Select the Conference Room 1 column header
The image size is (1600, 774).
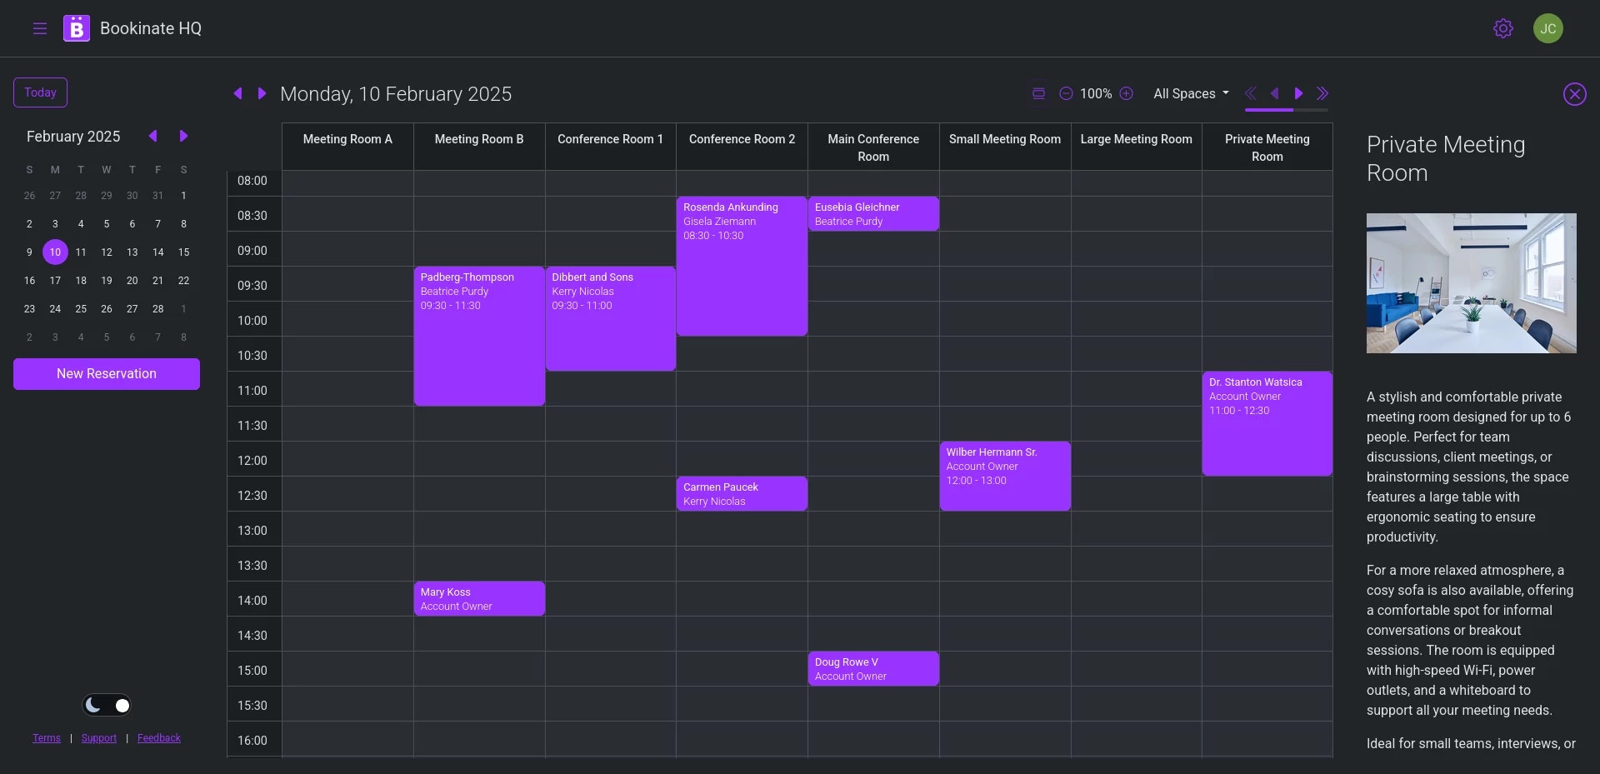(x=611, y=147)
